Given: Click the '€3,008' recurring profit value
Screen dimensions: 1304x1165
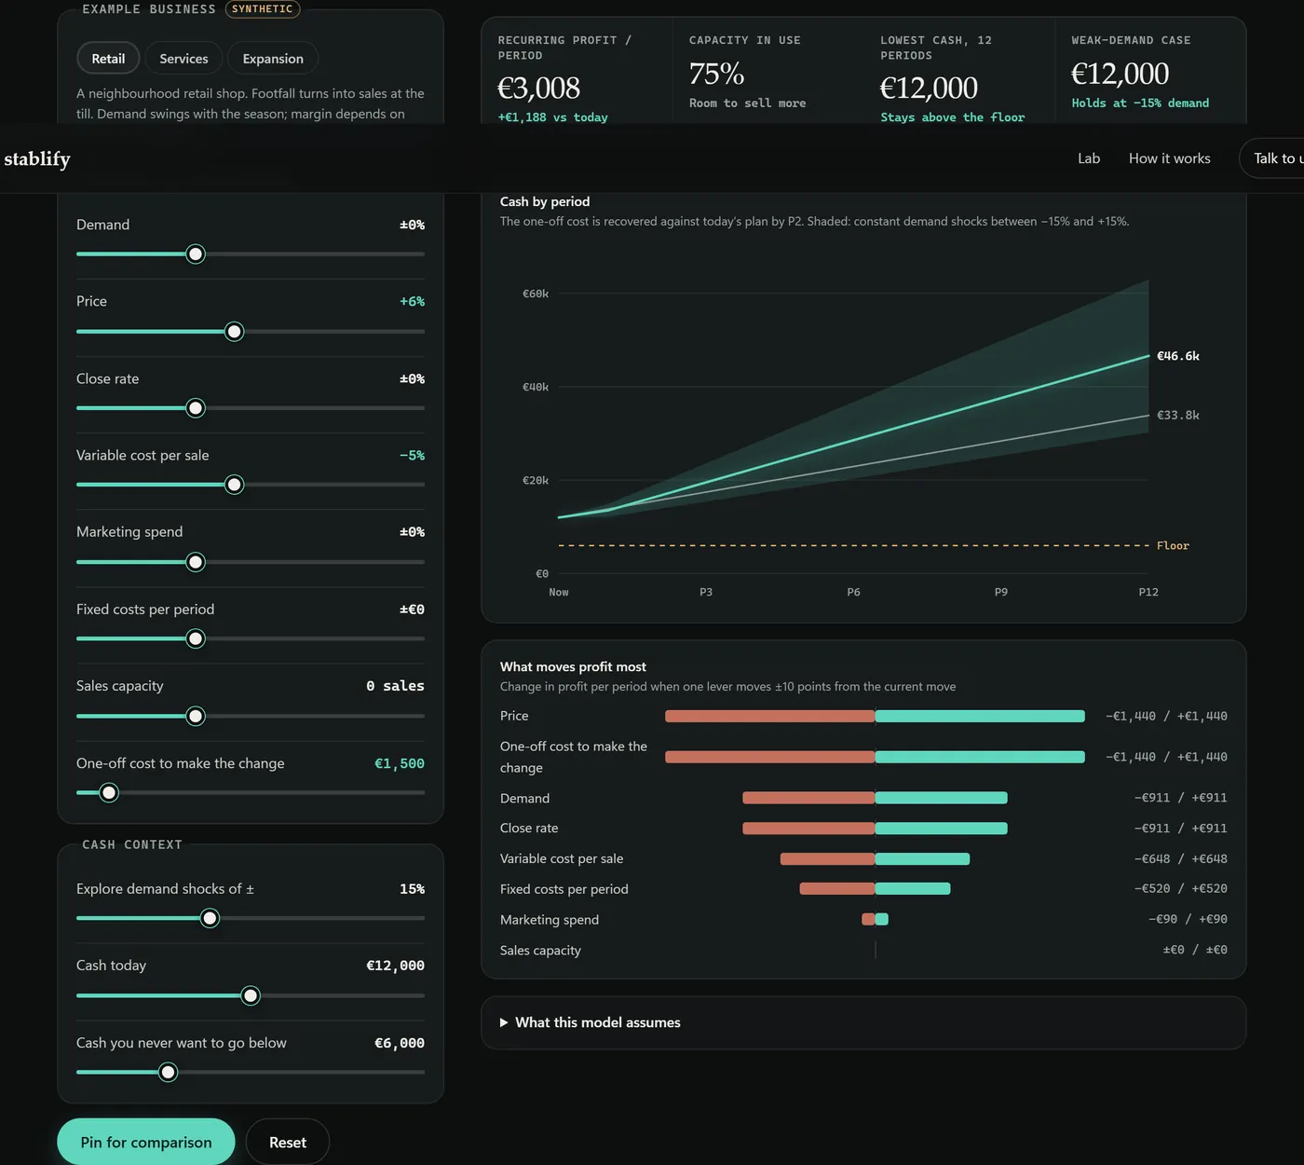Looking at the screenshot, I should (538, 88).
